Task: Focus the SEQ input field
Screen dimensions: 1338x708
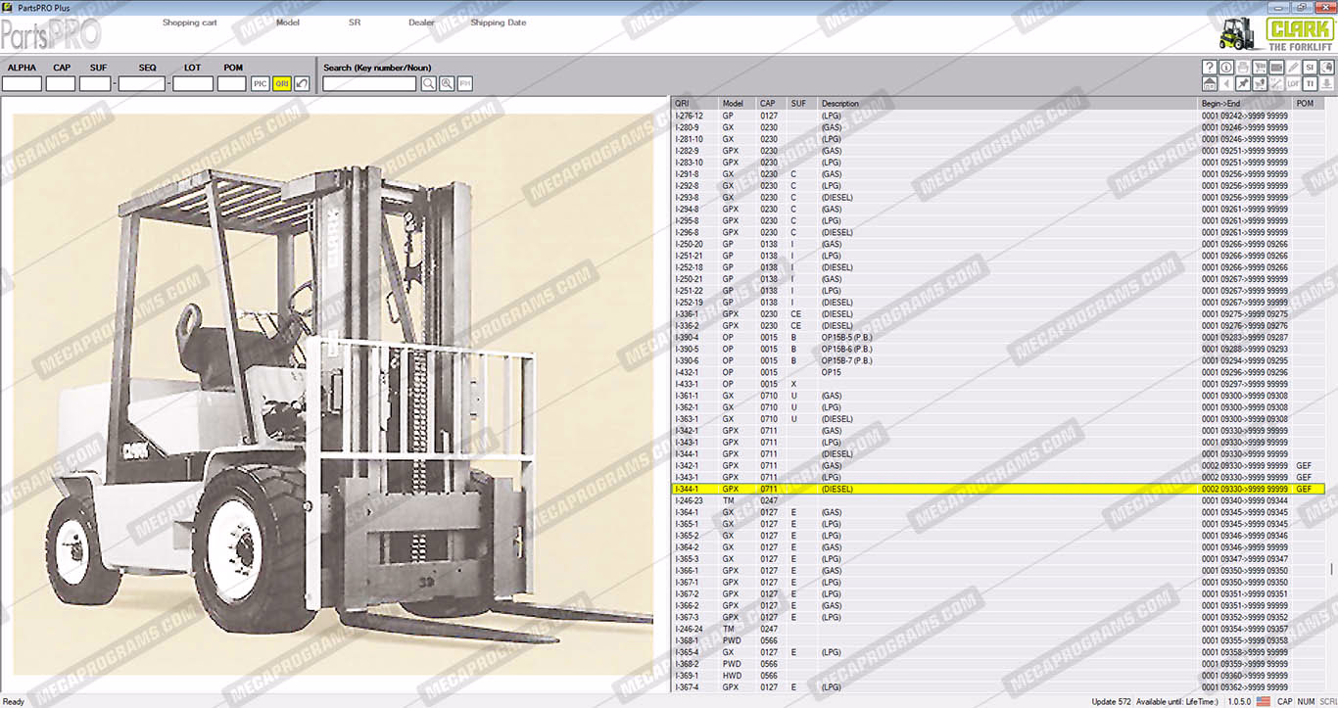Action: tap(141, 84)
